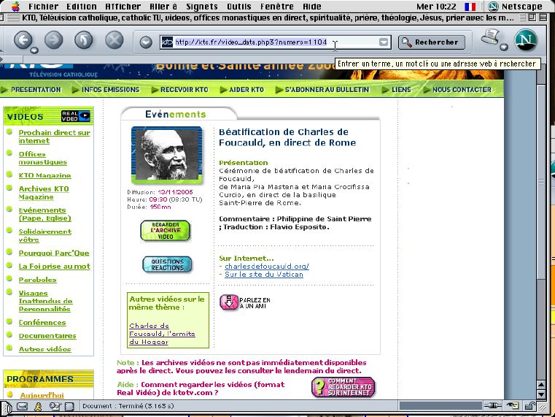
Task: Click the scrollbar down arrow
Action: point(541,394)
